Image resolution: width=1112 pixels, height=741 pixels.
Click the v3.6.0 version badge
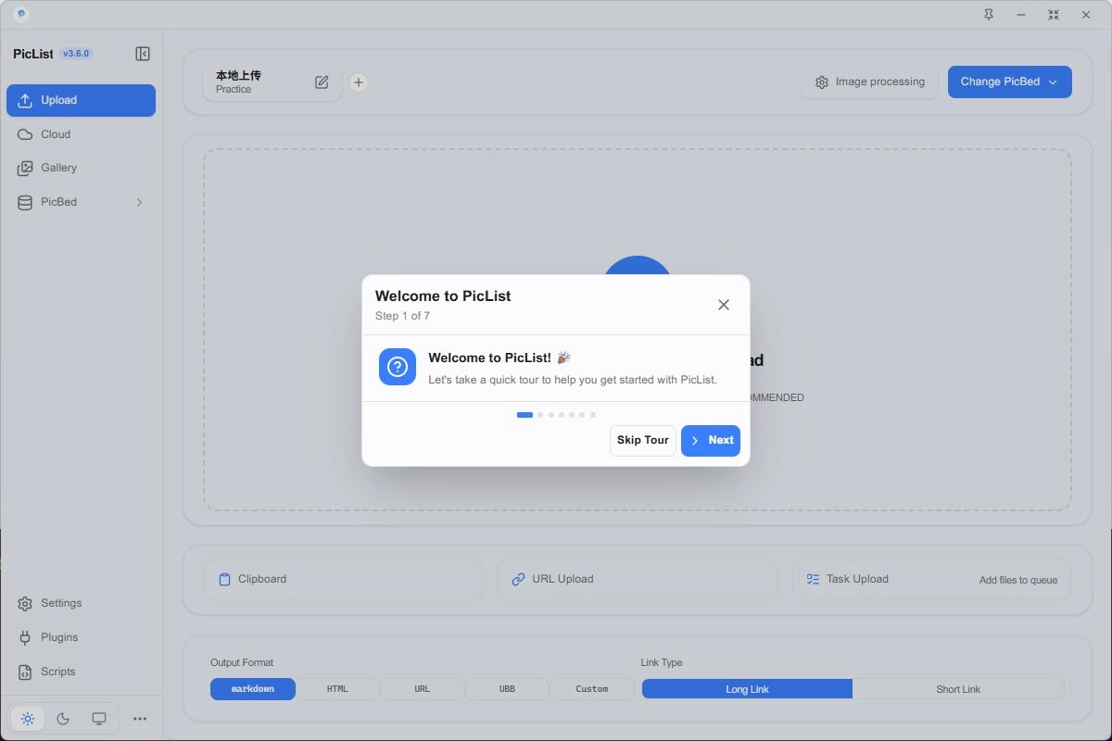point(76,54)
